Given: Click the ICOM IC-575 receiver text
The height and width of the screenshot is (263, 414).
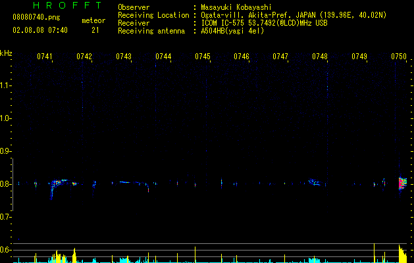Looking at the screenshot, I should click(264, 23).
